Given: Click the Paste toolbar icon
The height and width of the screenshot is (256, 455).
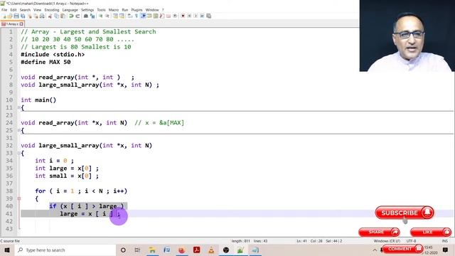Looking at the screenshot, I should click(63, 16).
